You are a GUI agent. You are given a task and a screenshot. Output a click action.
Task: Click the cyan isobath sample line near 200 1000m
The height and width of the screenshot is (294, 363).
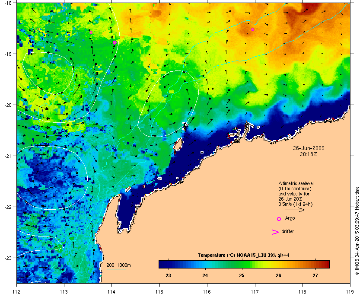[116, 269]
